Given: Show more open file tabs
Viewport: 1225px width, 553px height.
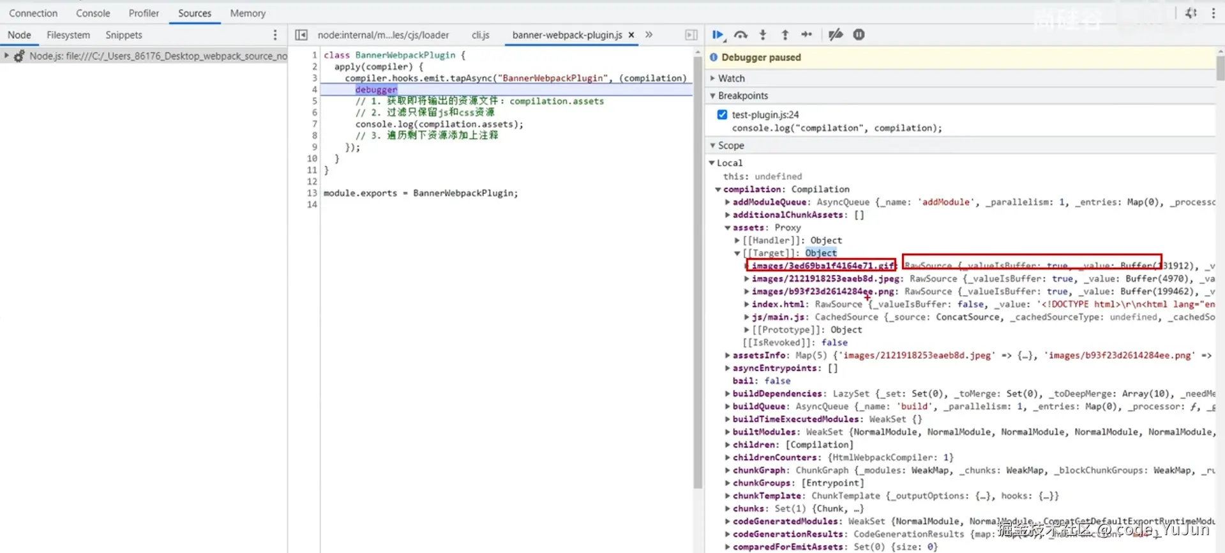Looking at the screenshot, I should 649,35.
